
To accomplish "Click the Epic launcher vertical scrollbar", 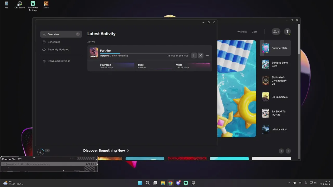I will point(299,39).
